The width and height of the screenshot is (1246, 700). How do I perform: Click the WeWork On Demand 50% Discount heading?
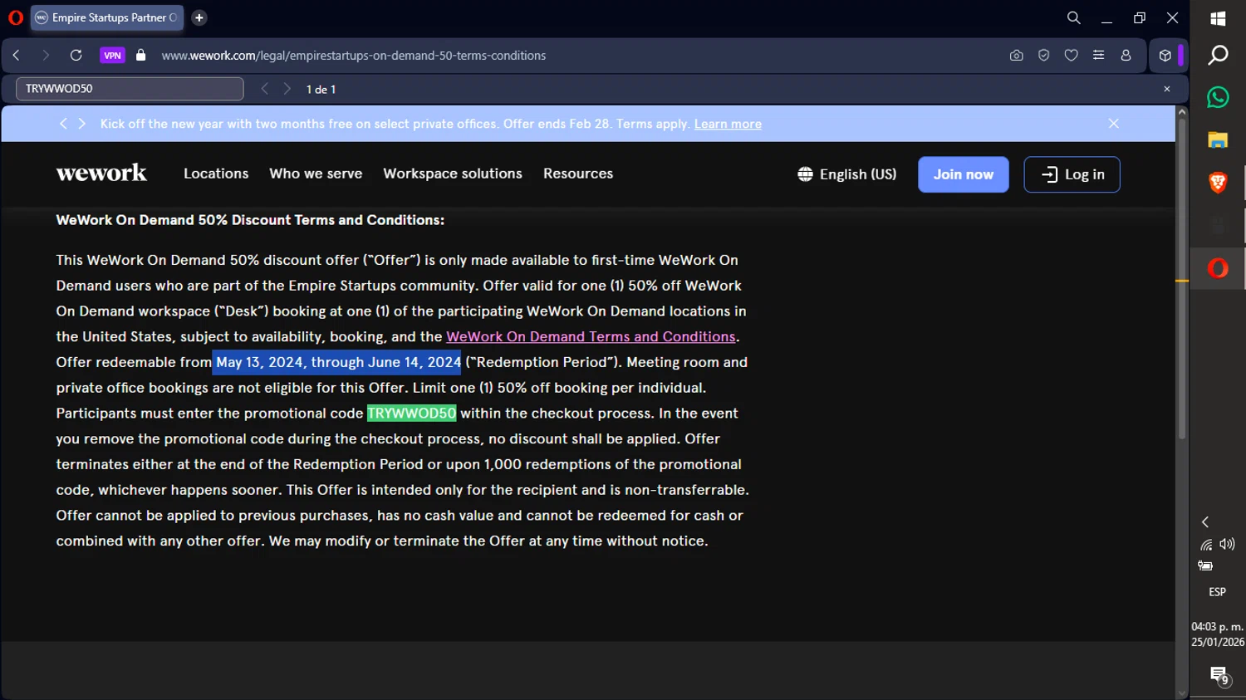pyautogui.click(x=250, y=220)
